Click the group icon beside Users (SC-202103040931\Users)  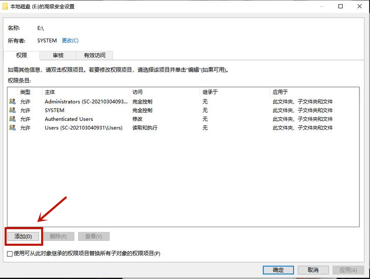click(12, 128)
